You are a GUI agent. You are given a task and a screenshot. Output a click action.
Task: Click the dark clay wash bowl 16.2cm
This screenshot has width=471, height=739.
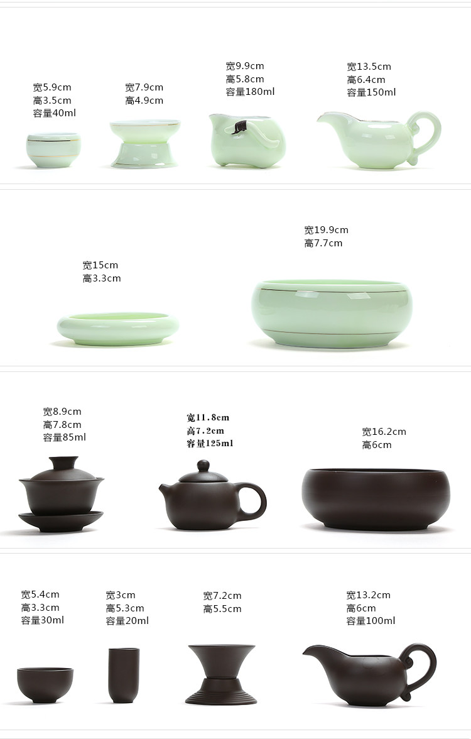click(x=376, y=500)
